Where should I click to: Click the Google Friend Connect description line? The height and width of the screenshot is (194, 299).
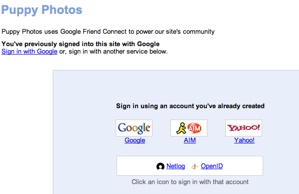108,32
